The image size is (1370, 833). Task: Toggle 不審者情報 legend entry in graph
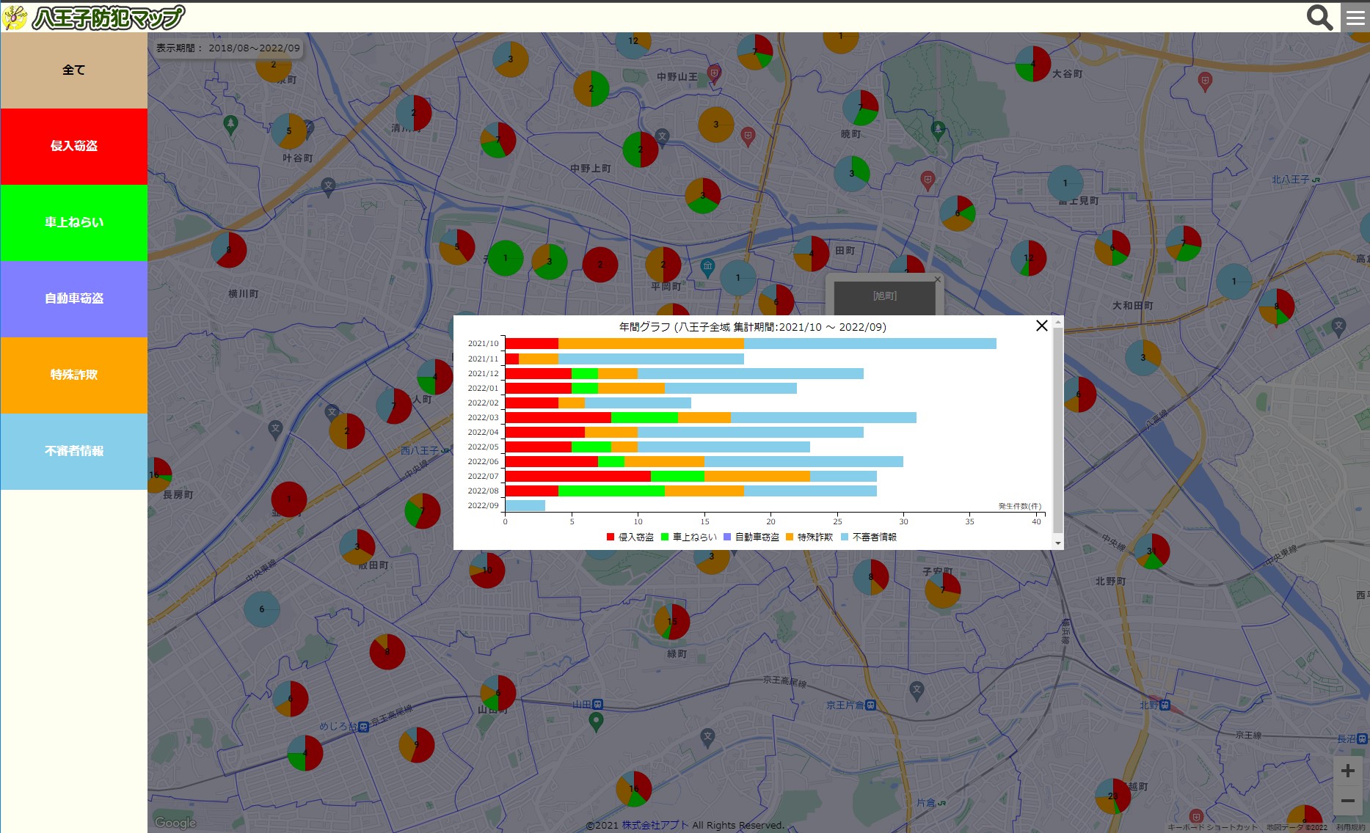pos(869,537)
